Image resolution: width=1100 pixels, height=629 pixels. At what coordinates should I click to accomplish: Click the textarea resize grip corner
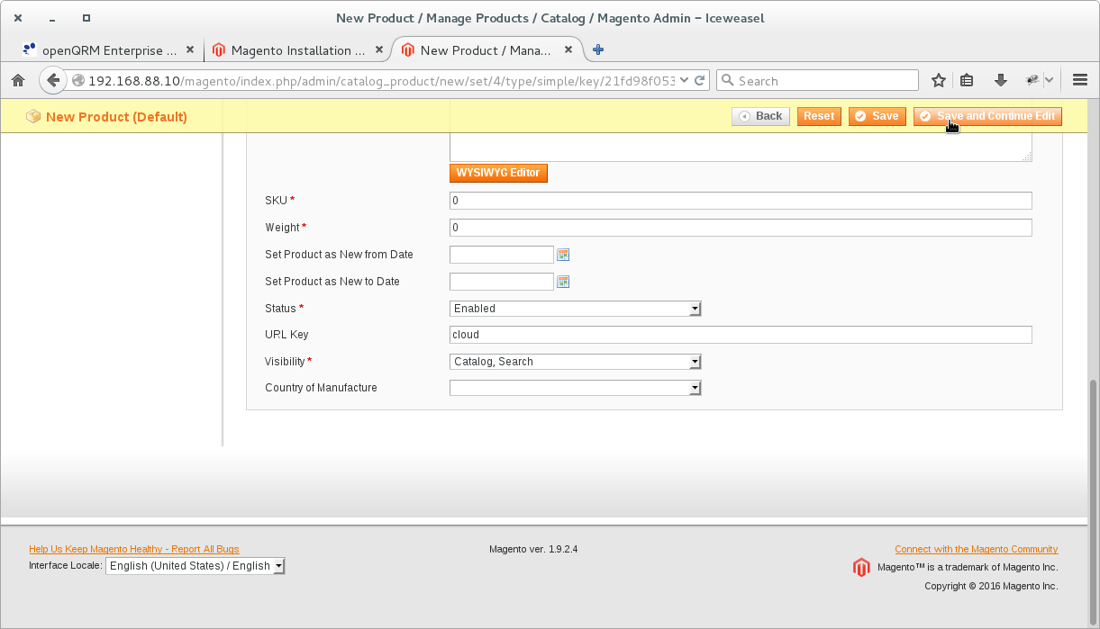tap(1027, 157)
